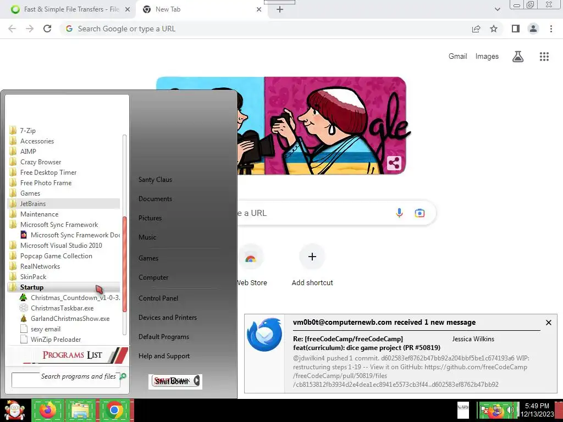Open Chrome from the taskbar
This screenshot has width=563, height=422.
coord(114,410)
